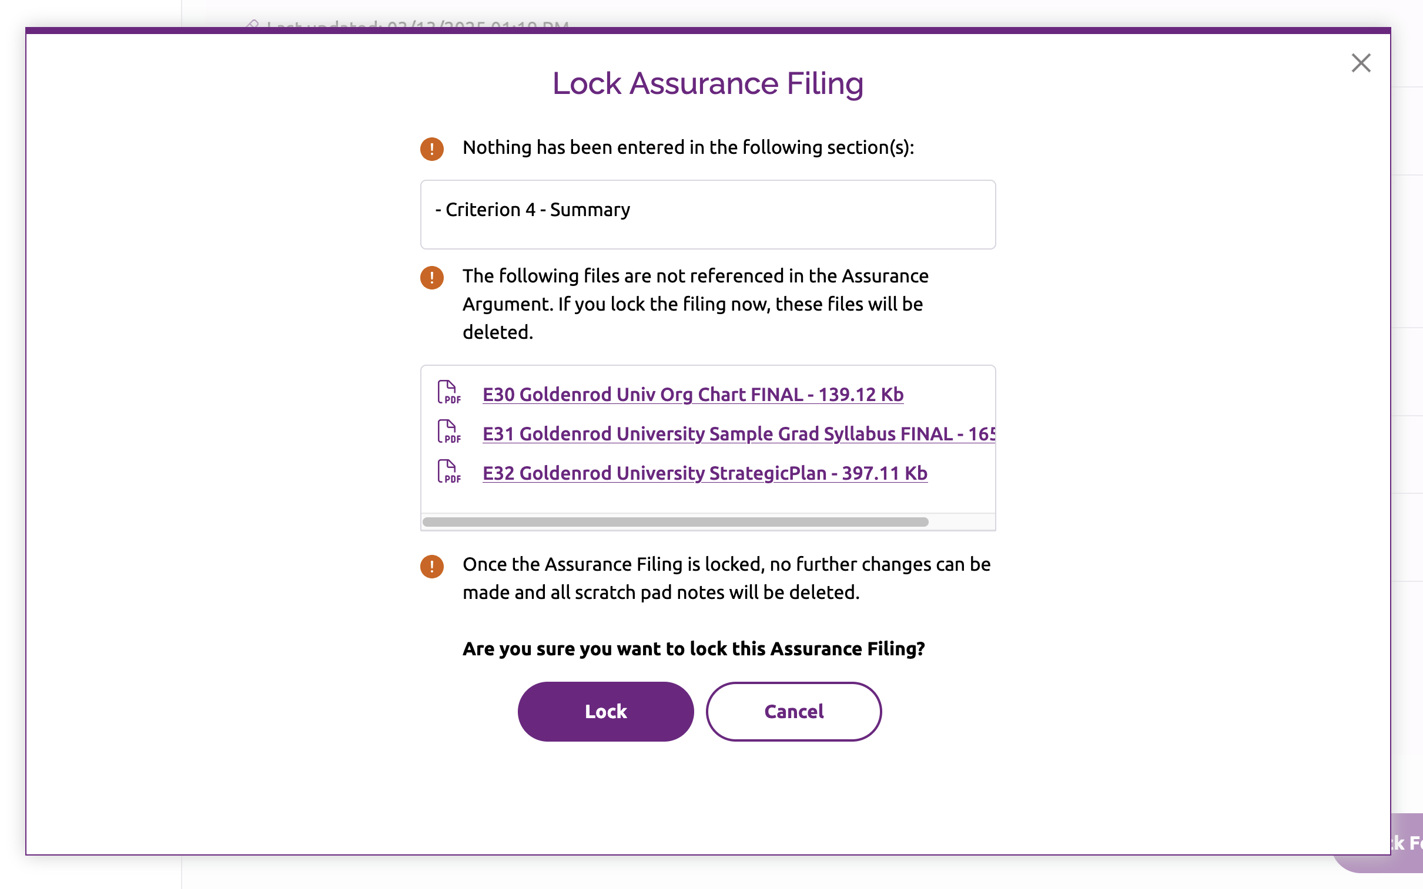The image size is (1423, 889).
Task: Select the 'Criterion 4 - Summary' entry
Action: point(533,210)
